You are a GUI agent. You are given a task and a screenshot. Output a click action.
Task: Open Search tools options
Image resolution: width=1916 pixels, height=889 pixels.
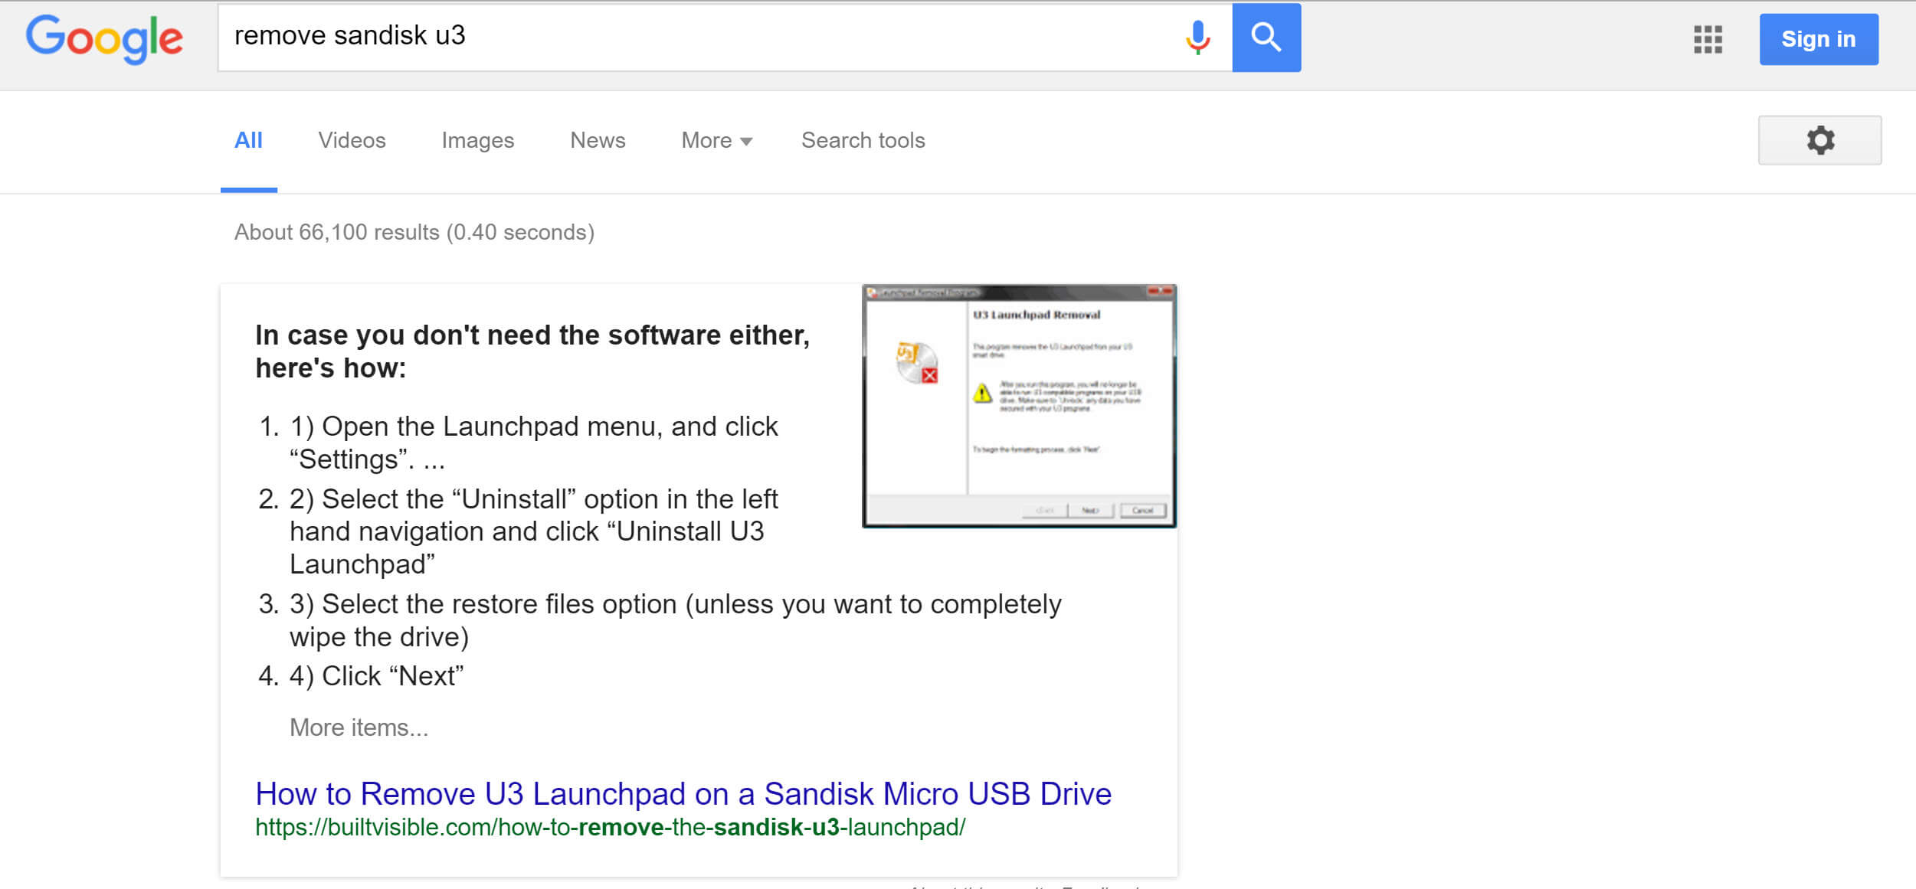[863, 140]
